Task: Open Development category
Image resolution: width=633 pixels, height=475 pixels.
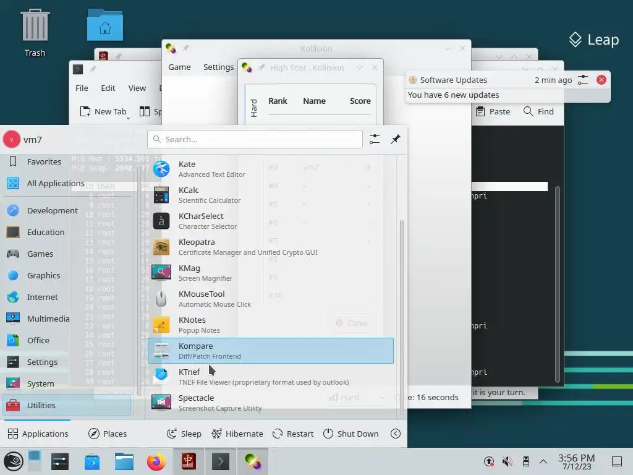Action: (x=67, y=210)
